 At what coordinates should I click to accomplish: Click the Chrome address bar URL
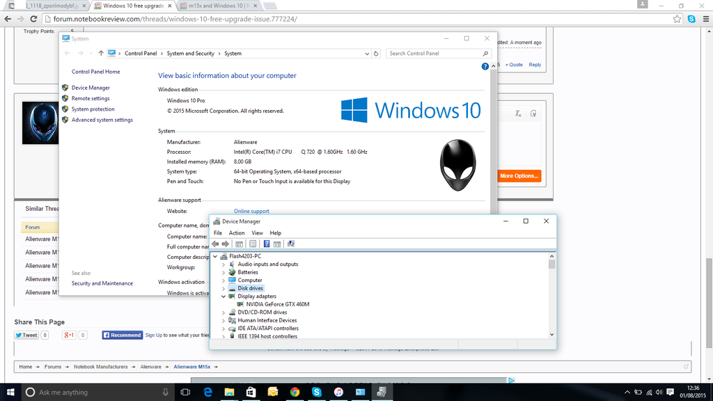pyautogui.click(x=175, y=19)
